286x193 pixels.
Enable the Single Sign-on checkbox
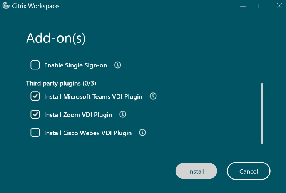pos(35,65)
